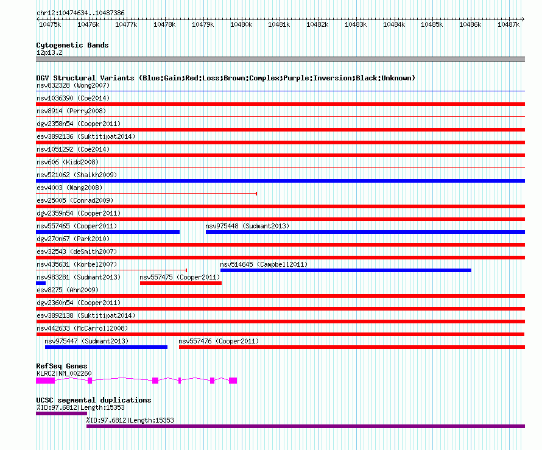Click the dgv2358n54 (Cooper2011) label
This screenshot has width=542, height=450.
[x=79, y=124]
